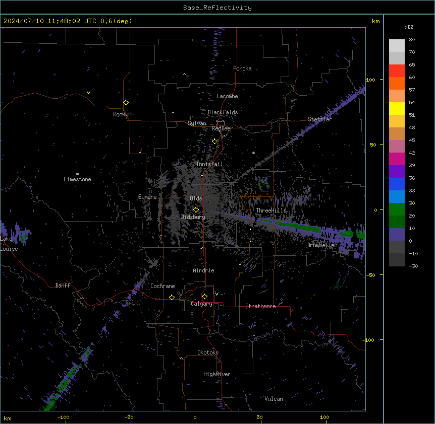Click the RedDeer city label
The height and width of the screenshot is (424, 435).
pos(222,129)
